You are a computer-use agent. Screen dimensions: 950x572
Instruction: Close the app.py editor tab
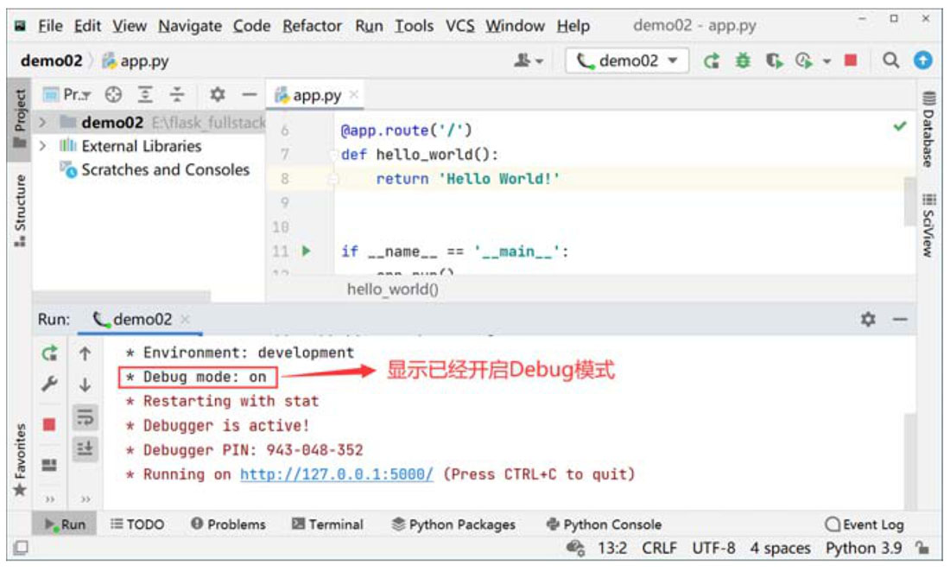point(353,95)
